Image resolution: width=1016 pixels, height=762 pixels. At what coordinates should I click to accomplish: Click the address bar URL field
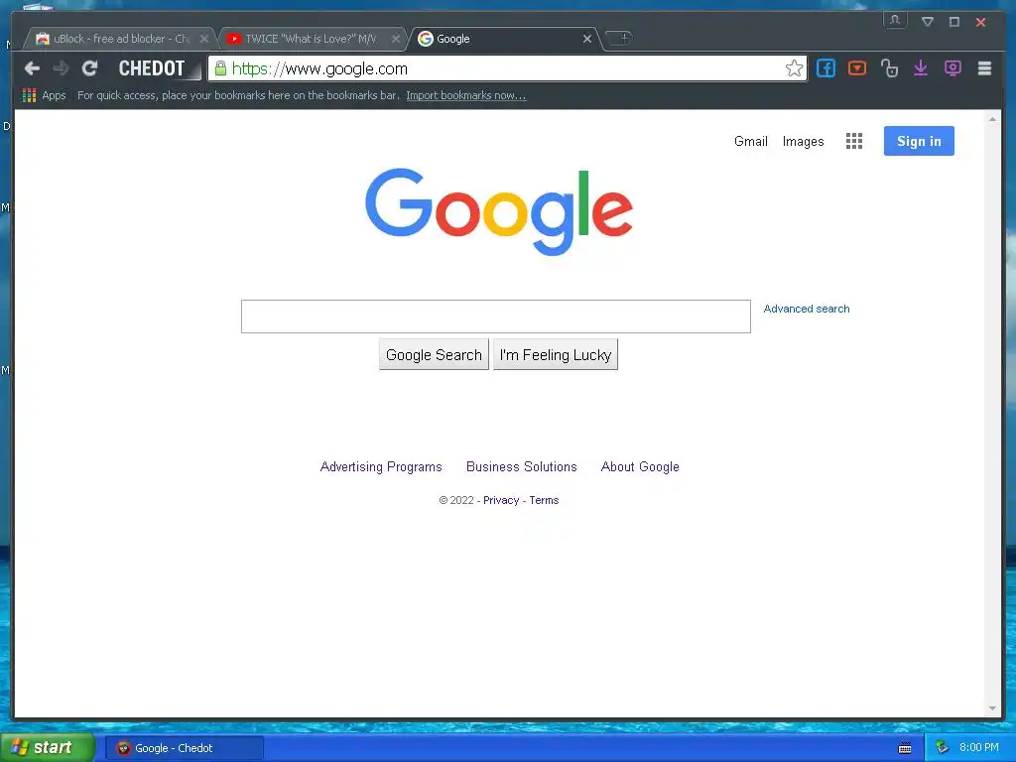[x=505, y=68]
